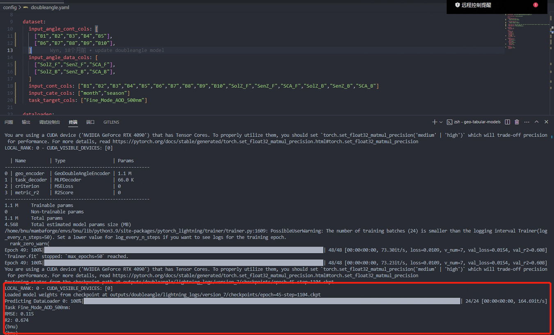Click the task_target_cols key
This screenshot has width=554, height=335.
click(x=53, y=100)
